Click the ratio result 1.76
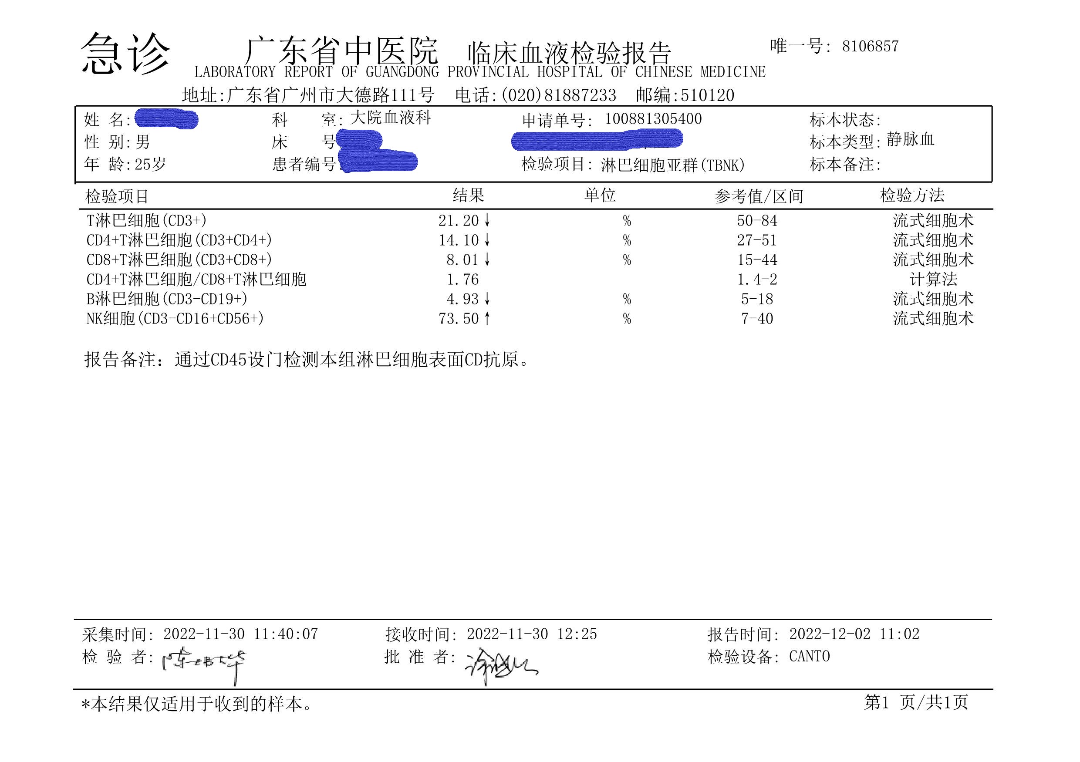 tap(463, 280)
